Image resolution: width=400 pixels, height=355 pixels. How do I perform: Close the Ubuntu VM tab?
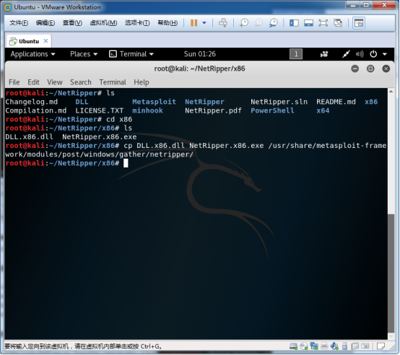click(x=45, y=41)
